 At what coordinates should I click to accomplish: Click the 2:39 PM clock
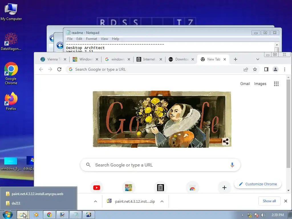[x=277, y=215]
